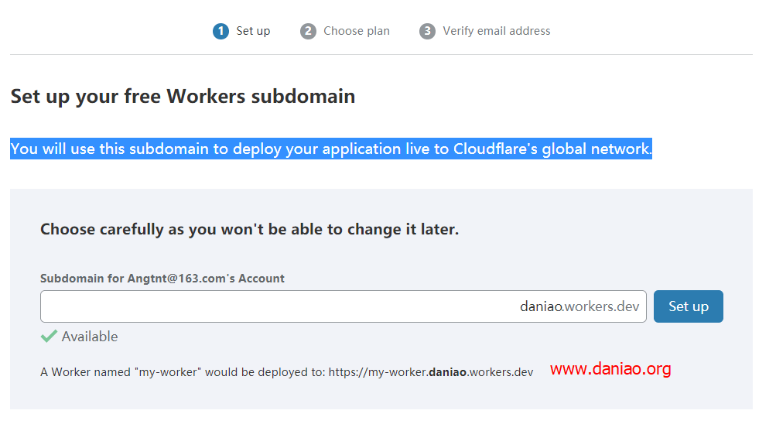Screen dimensions: 776x431
Task: Click the step 1 circle icon
Action: click(x=220, y=31)
